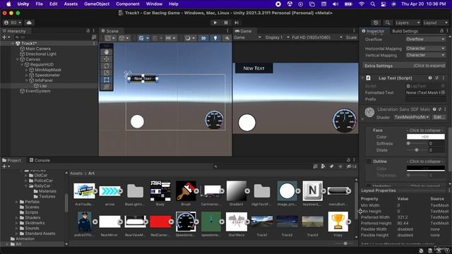Screen dimensions: 452x254
Task: Click the Formatted Text object picker circle
Action: 443,92
